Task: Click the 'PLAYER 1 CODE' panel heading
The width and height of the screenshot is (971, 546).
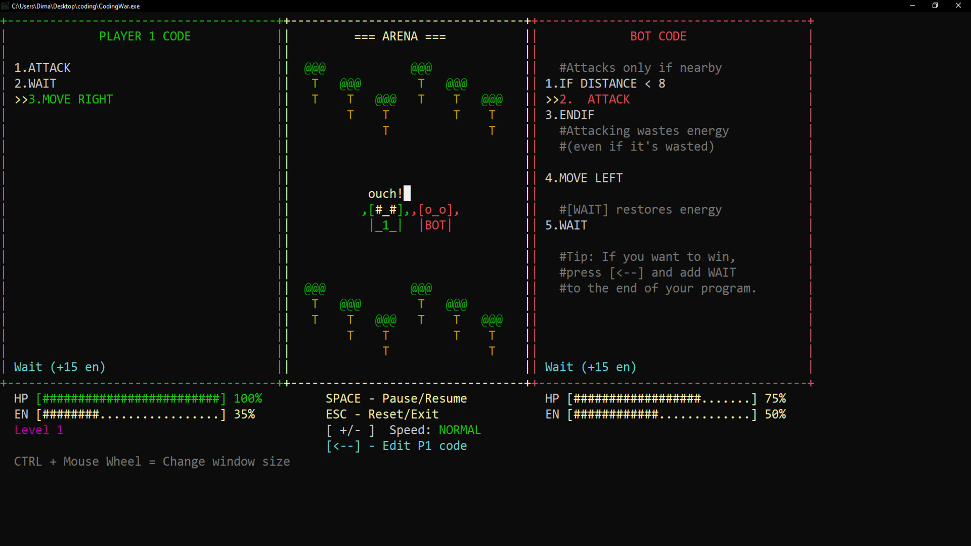Action: [145, 36]
